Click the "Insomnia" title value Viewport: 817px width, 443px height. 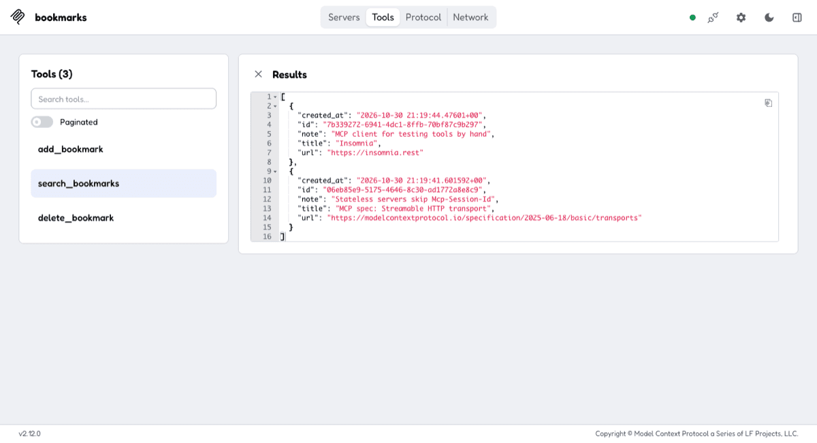click(356, 144)
